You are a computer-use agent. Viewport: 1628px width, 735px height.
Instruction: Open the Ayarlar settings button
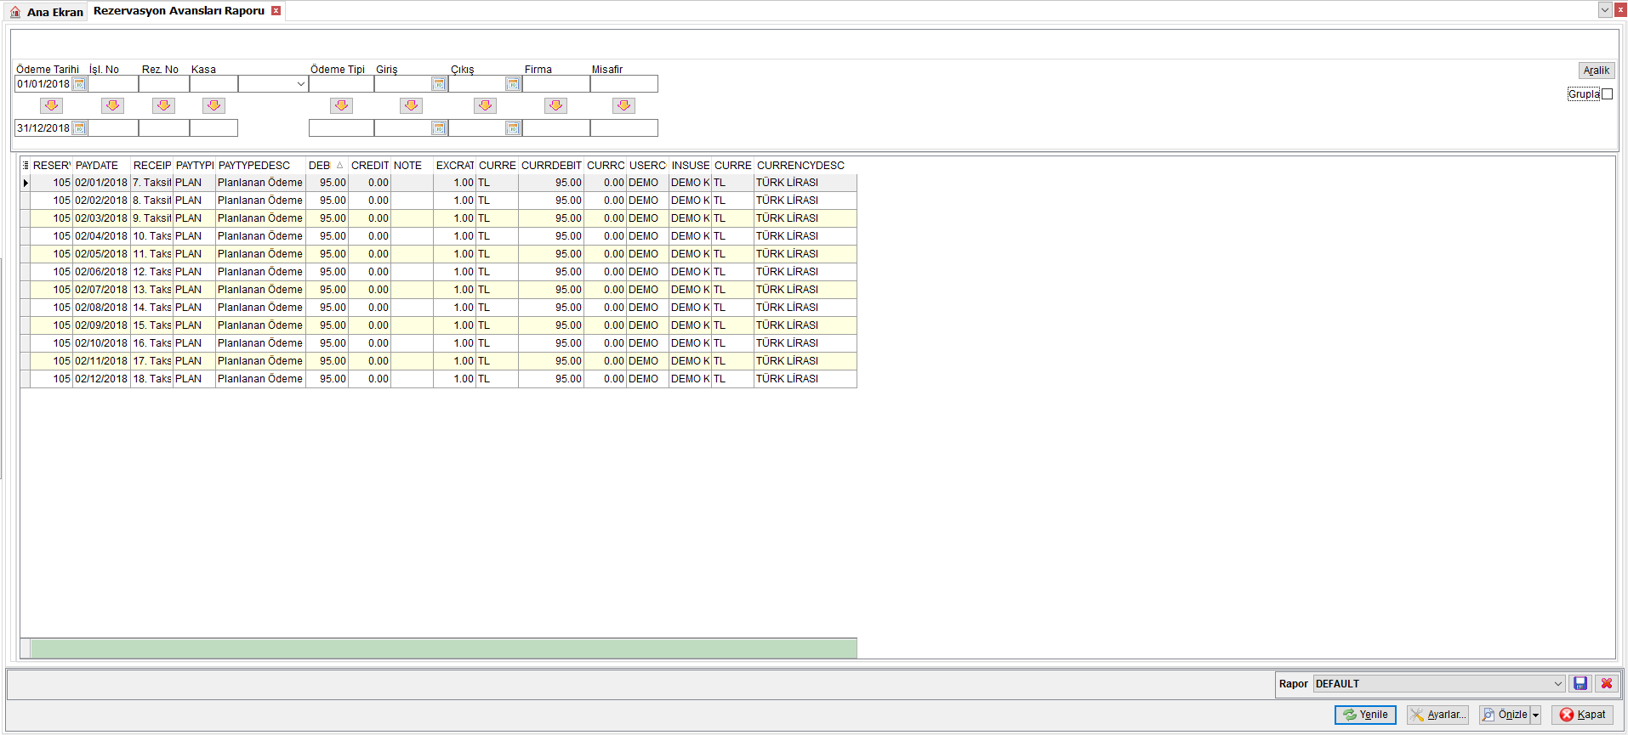pyautogui.click(x=1437, y=715)
